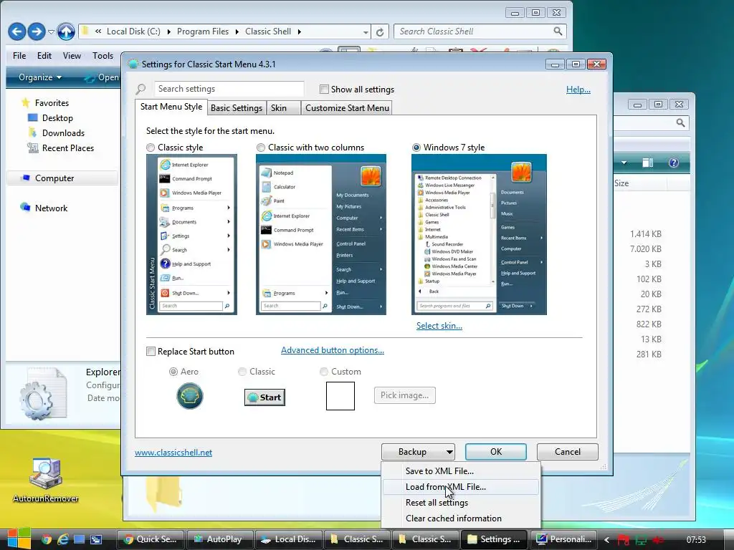The height and width of the screenshot is (550, 734).
Task: Click the Select skin... link
Action: coord(439,326)
